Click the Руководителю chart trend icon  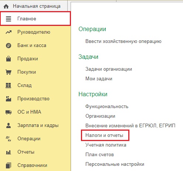click(9, 32)
